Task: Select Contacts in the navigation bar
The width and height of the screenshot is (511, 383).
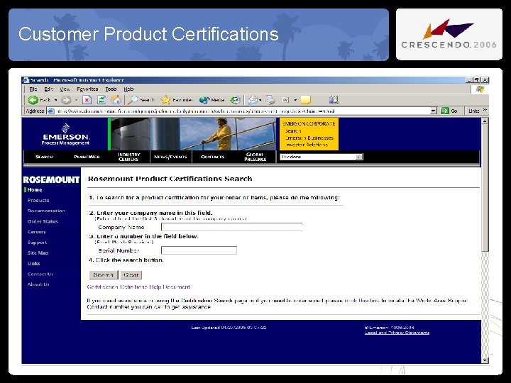Action: (213, 157)
